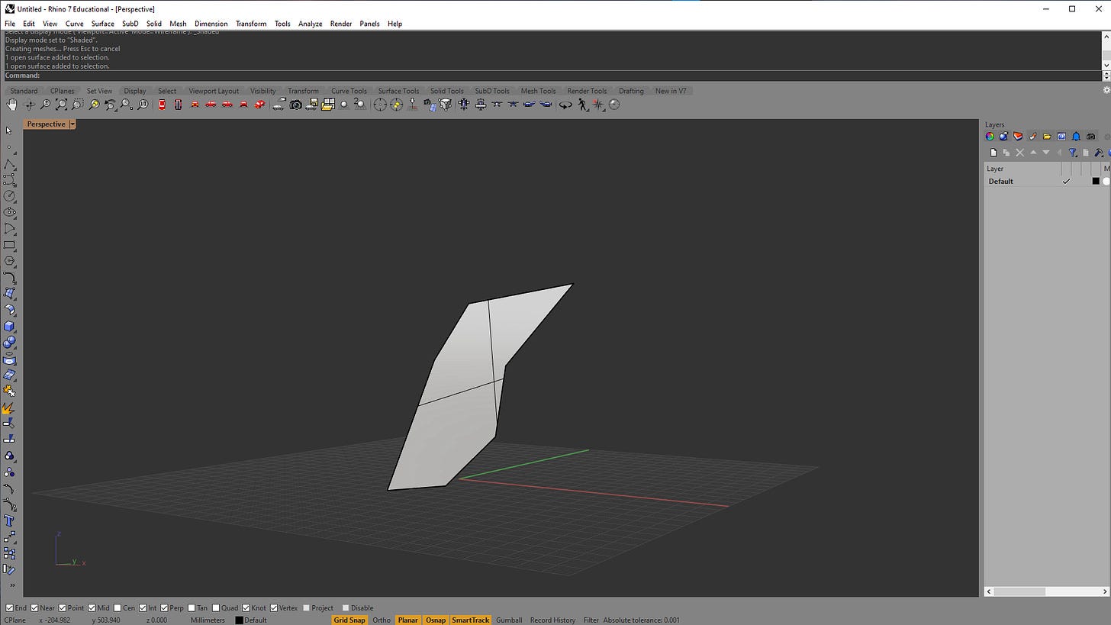Toggle the Quad osnap checkbox
The height and width of the screenshot is (625, 1111).
coord(216,608)
